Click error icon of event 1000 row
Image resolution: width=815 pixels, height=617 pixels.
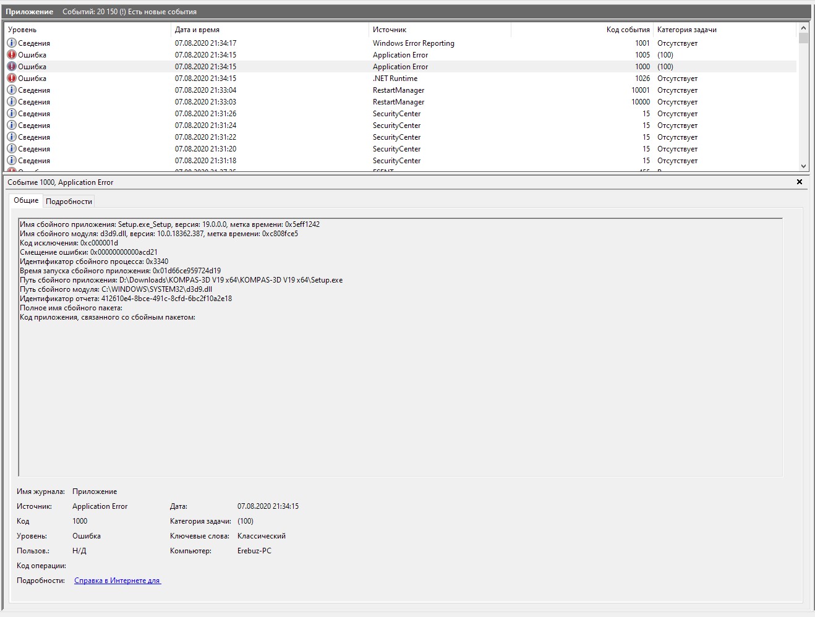click(12, 67)
